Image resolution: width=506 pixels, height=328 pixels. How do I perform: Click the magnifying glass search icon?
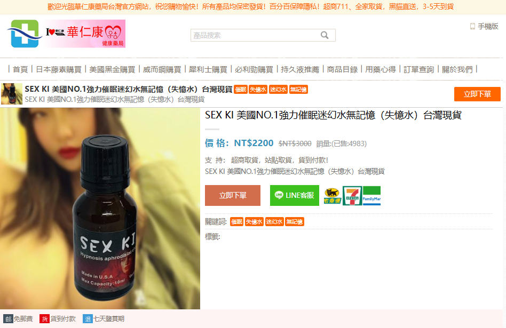pos(325,35)
